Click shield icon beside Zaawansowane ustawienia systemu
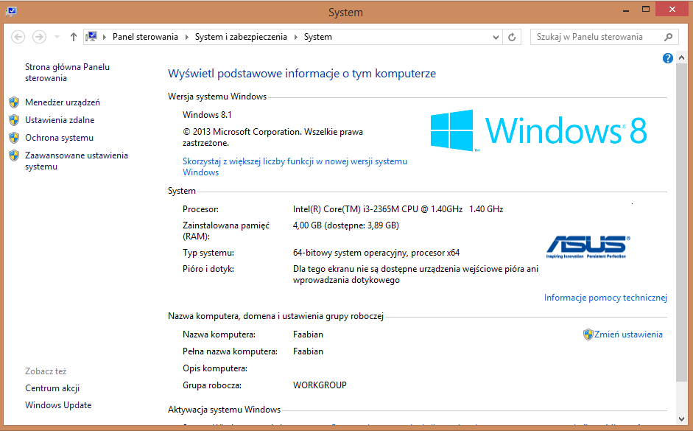 click(x=14, y=155)
